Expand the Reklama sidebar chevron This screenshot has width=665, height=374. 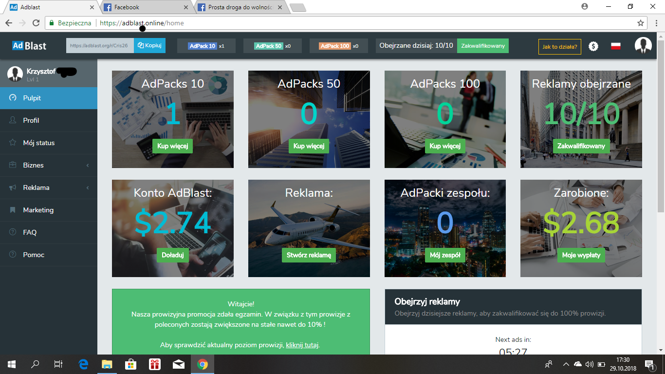pos(88,188)
